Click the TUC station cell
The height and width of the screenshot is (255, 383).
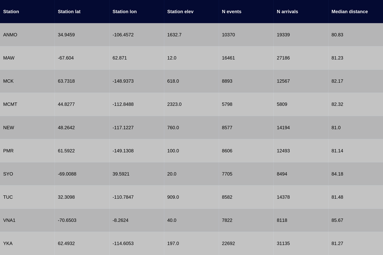click(x=8, y=197)
